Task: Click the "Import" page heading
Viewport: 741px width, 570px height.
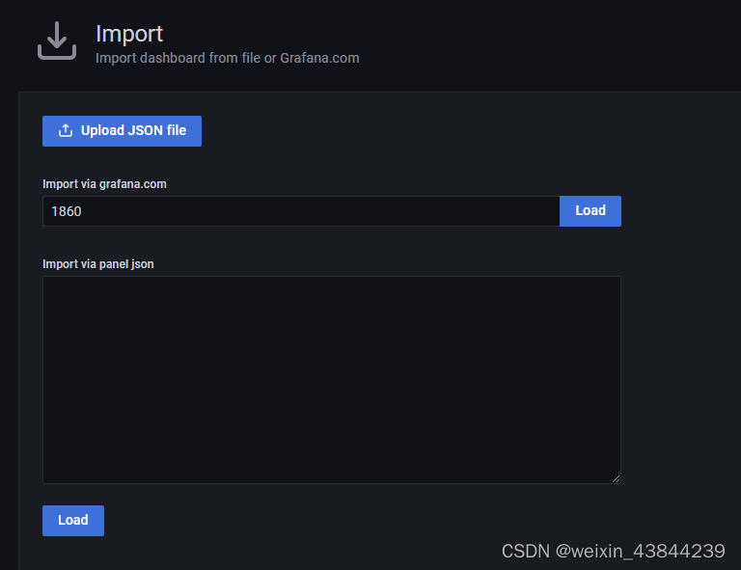Action: (x=129, y=34)
